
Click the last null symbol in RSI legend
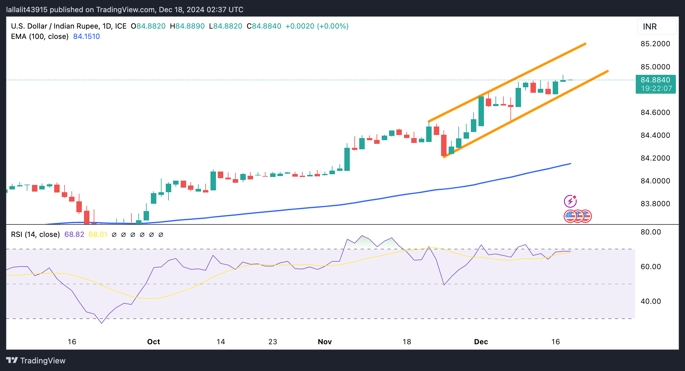tap(161, 234)
